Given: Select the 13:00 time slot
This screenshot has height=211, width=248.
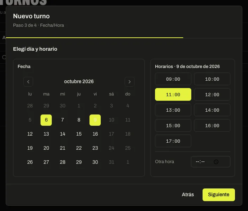Looking at the screenshot, I should pyautogui.click(x=173, y=110).
